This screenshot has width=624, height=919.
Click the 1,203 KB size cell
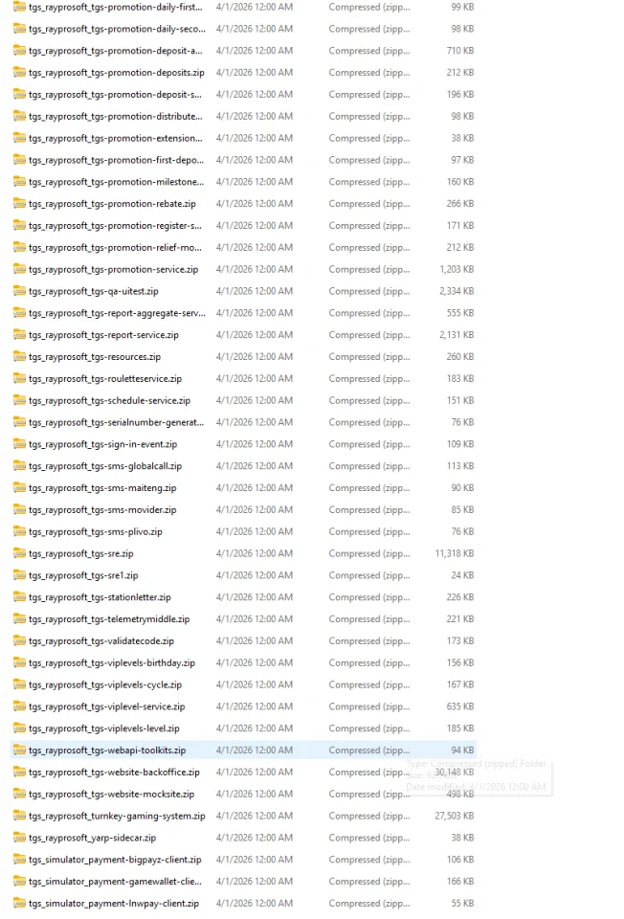(457, 270)
